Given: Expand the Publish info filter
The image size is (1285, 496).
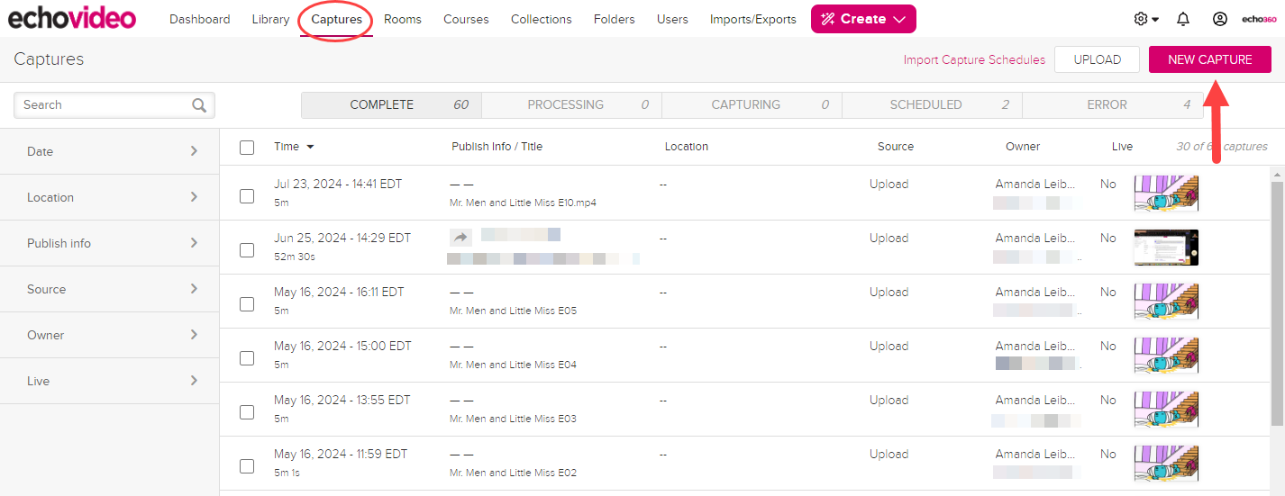Looking at the screenshot, I should (x=110, y=243).
